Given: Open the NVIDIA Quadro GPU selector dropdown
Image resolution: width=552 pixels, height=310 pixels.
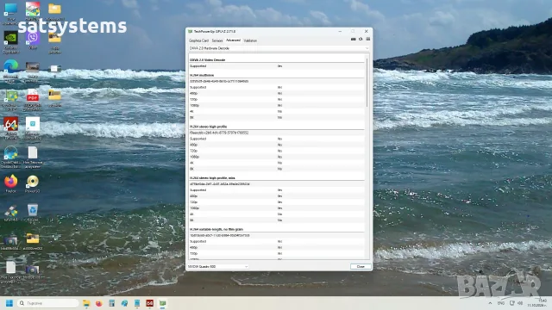Looking at the screenshot, I should click(x=218, y=267).
